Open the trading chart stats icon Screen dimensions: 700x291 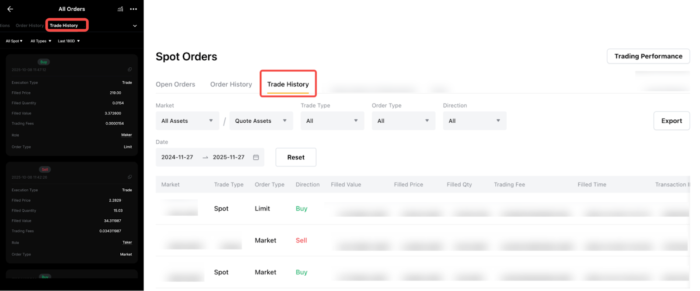120,9
